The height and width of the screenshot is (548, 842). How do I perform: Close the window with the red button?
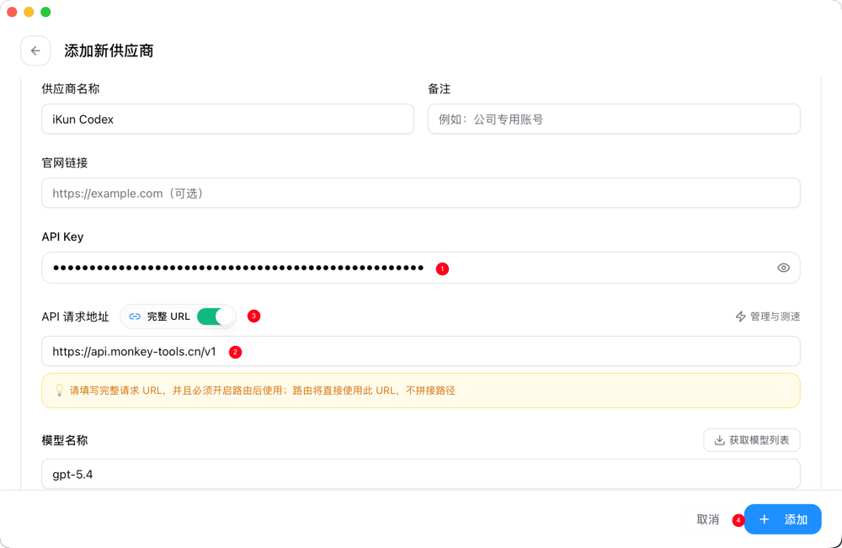pos(12,12)
